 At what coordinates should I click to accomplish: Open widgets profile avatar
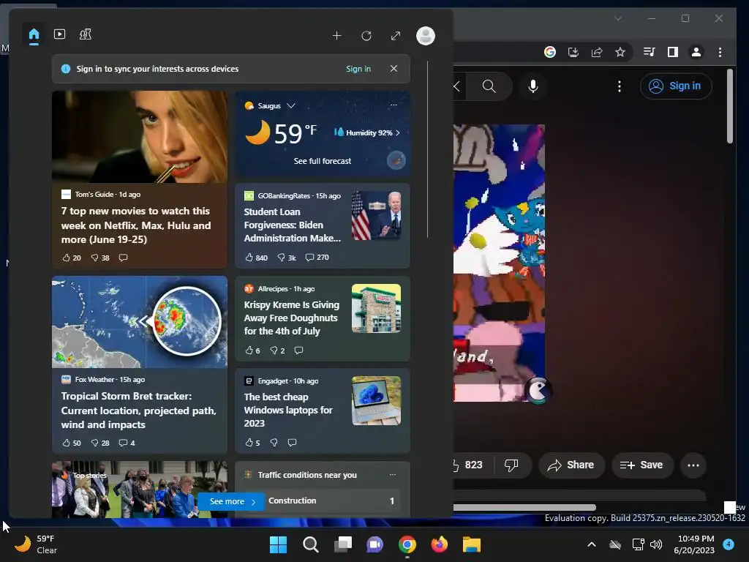coord(426,36)
